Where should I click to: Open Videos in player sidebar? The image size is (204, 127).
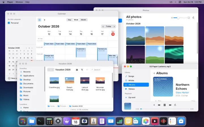click(x=136, y=89)
